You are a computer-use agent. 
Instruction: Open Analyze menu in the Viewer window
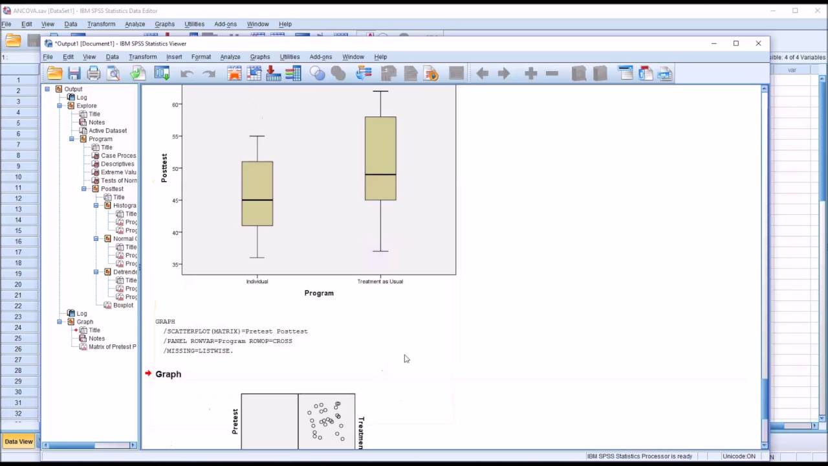pos(230,57)
